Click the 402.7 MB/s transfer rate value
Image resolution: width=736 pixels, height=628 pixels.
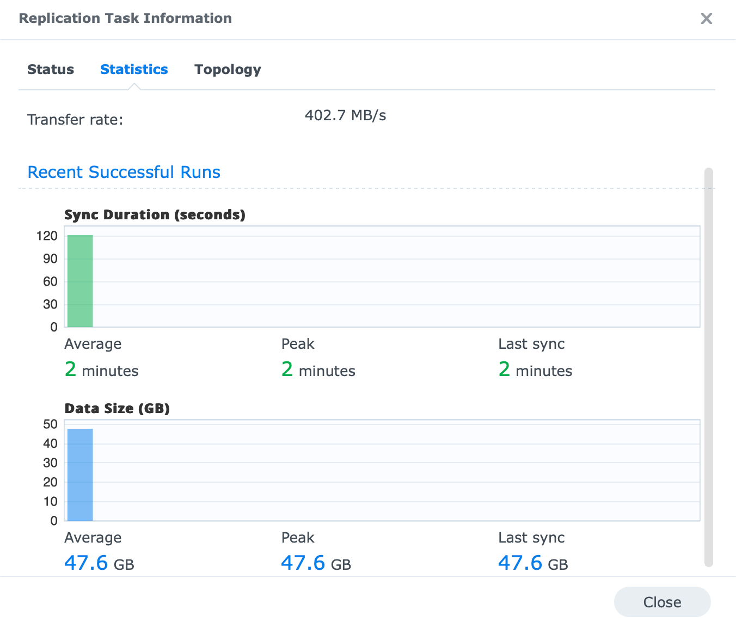(x=345, y=115)
